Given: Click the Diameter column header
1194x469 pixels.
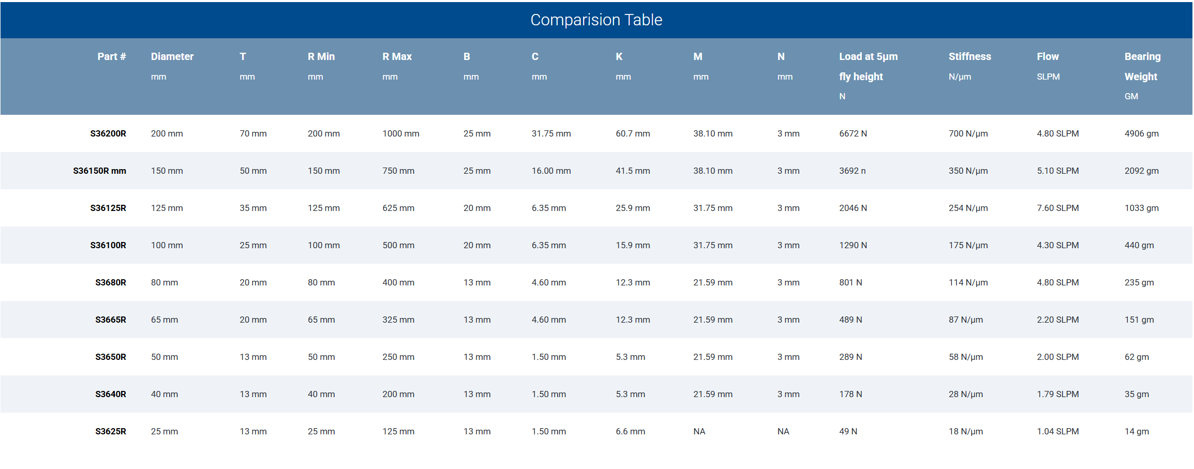Looking at the screenshot, I should [x=172, y=56].
